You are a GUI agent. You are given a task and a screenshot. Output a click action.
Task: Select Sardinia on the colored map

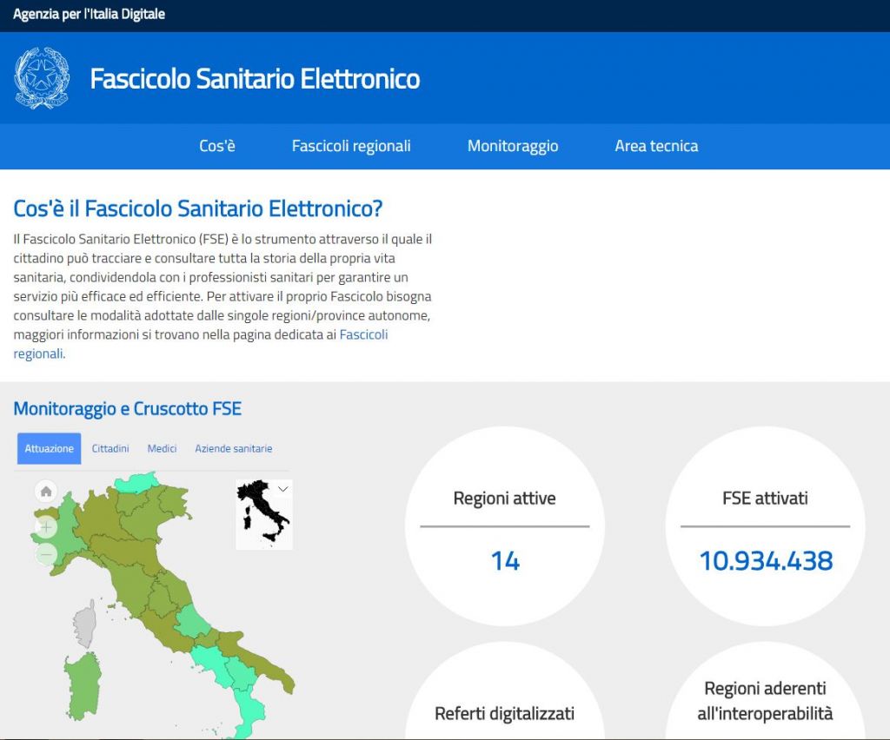tap(83, 685)
